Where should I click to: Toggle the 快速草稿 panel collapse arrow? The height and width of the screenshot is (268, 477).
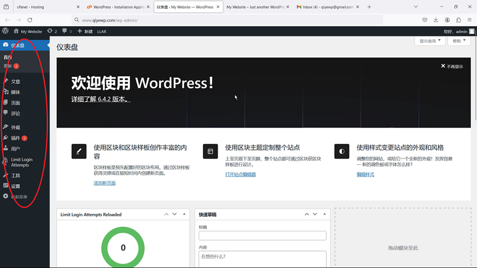click(324, 214)
